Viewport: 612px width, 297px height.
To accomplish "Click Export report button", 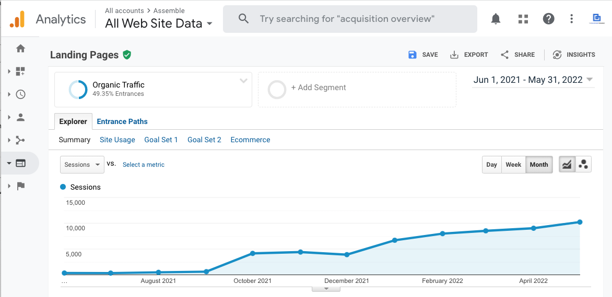I will (469, 55).
